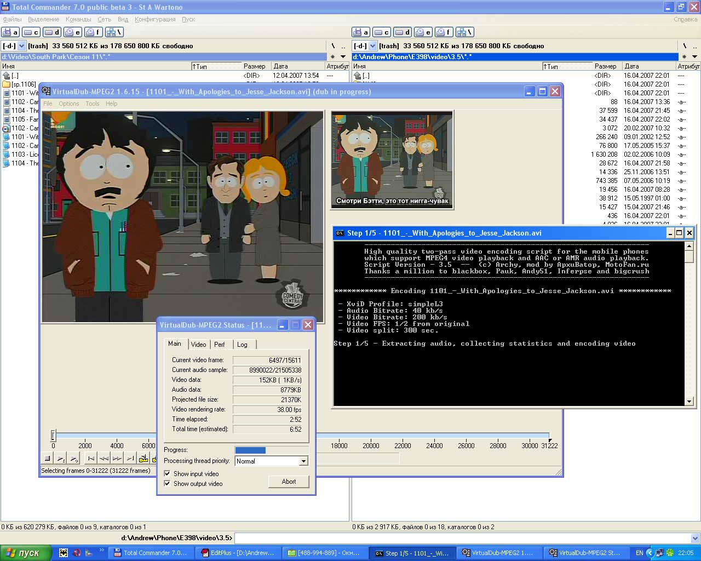Open Выделение menu in Total Commander
This screenshot has height=561, width=701.
pyautogui.click(x=44, y=19)
